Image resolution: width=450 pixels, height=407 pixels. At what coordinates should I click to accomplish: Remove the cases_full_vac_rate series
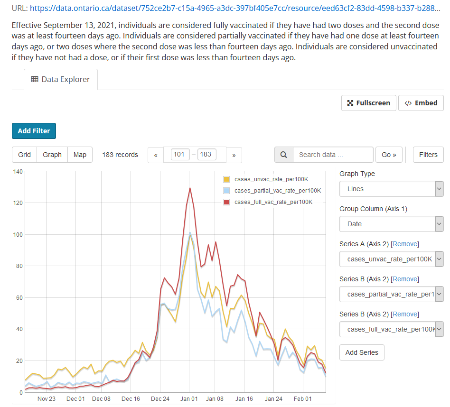pyautogui.click(x=404, y=314)
